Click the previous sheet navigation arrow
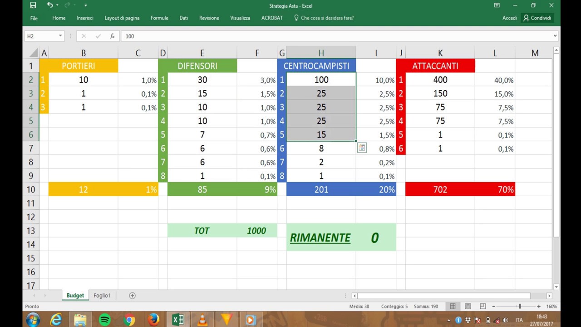 (33, 296)
